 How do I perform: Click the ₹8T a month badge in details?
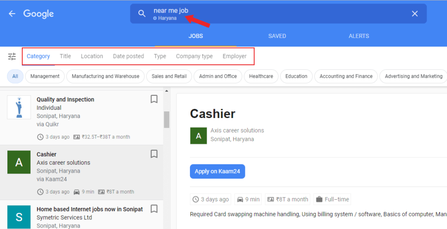click(x=288, y=199)
